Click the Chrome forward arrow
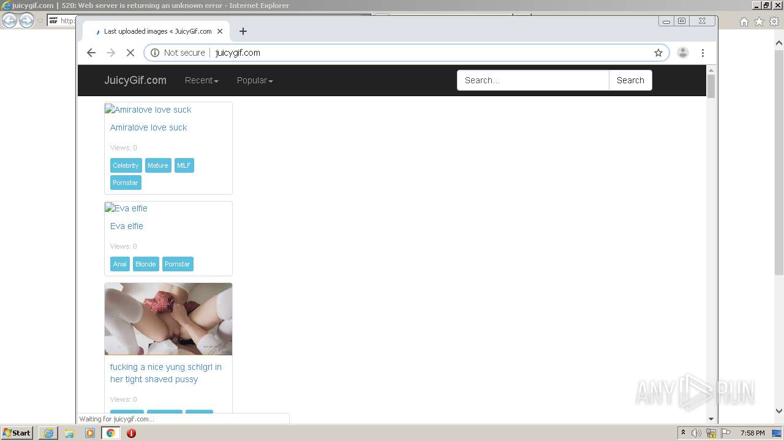 [111, 53]
